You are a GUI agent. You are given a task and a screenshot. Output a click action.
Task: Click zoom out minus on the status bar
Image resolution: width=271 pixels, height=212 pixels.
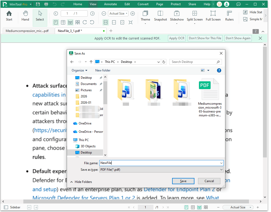218,207
